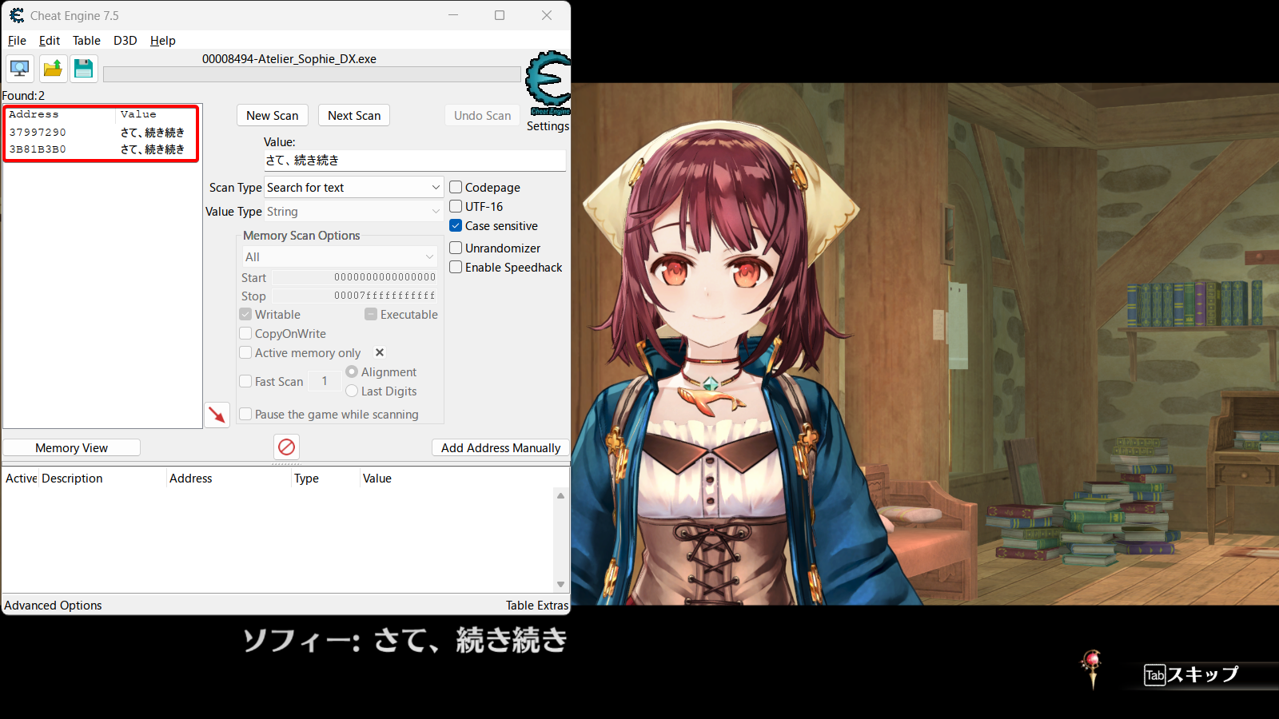Click red arrow to add selected addresses
Viewport: 1279px width, 719px height.
(x=217, y=415)
